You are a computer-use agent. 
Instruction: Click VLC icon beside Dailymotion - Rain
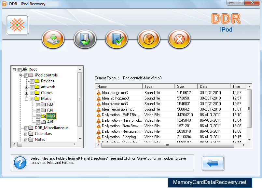click(99, 120)
